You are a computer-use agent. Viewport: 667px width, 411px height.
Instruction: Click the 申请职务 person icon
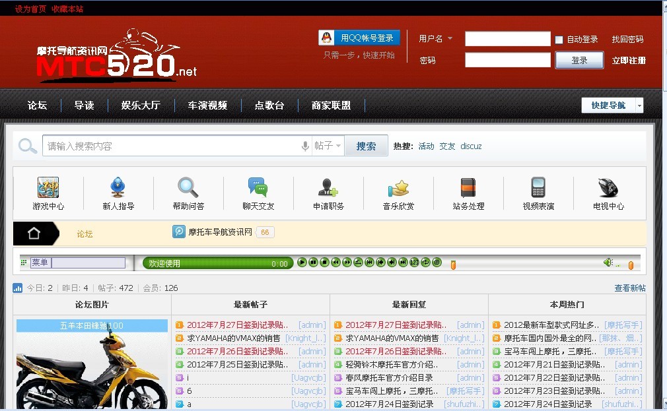(328, 187)
